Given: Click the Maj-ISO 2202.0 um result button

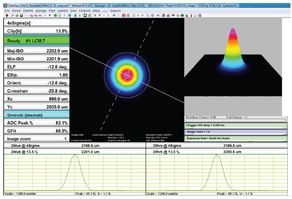Looking at the screenshot, I should coord(37,51).
